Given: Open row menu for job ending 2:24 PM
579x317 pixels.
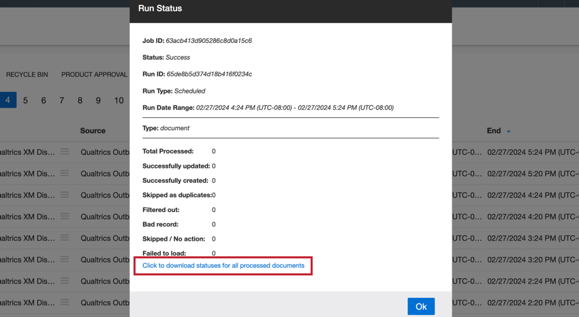Looking at the screenshot, I should coord(65,281).
